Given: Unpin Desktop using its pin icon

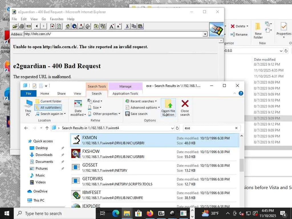Looking at the screenshot, I should 62,148.
